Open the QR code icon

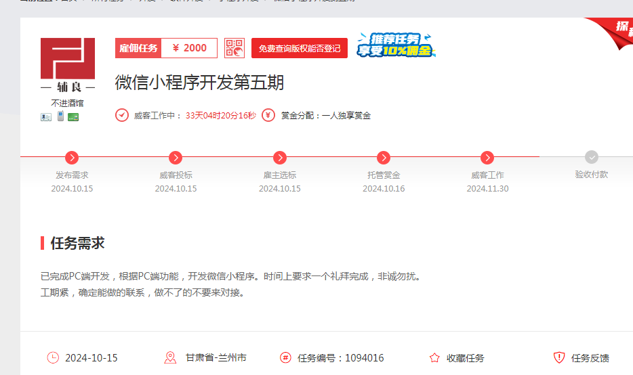[x=234, y=48]
